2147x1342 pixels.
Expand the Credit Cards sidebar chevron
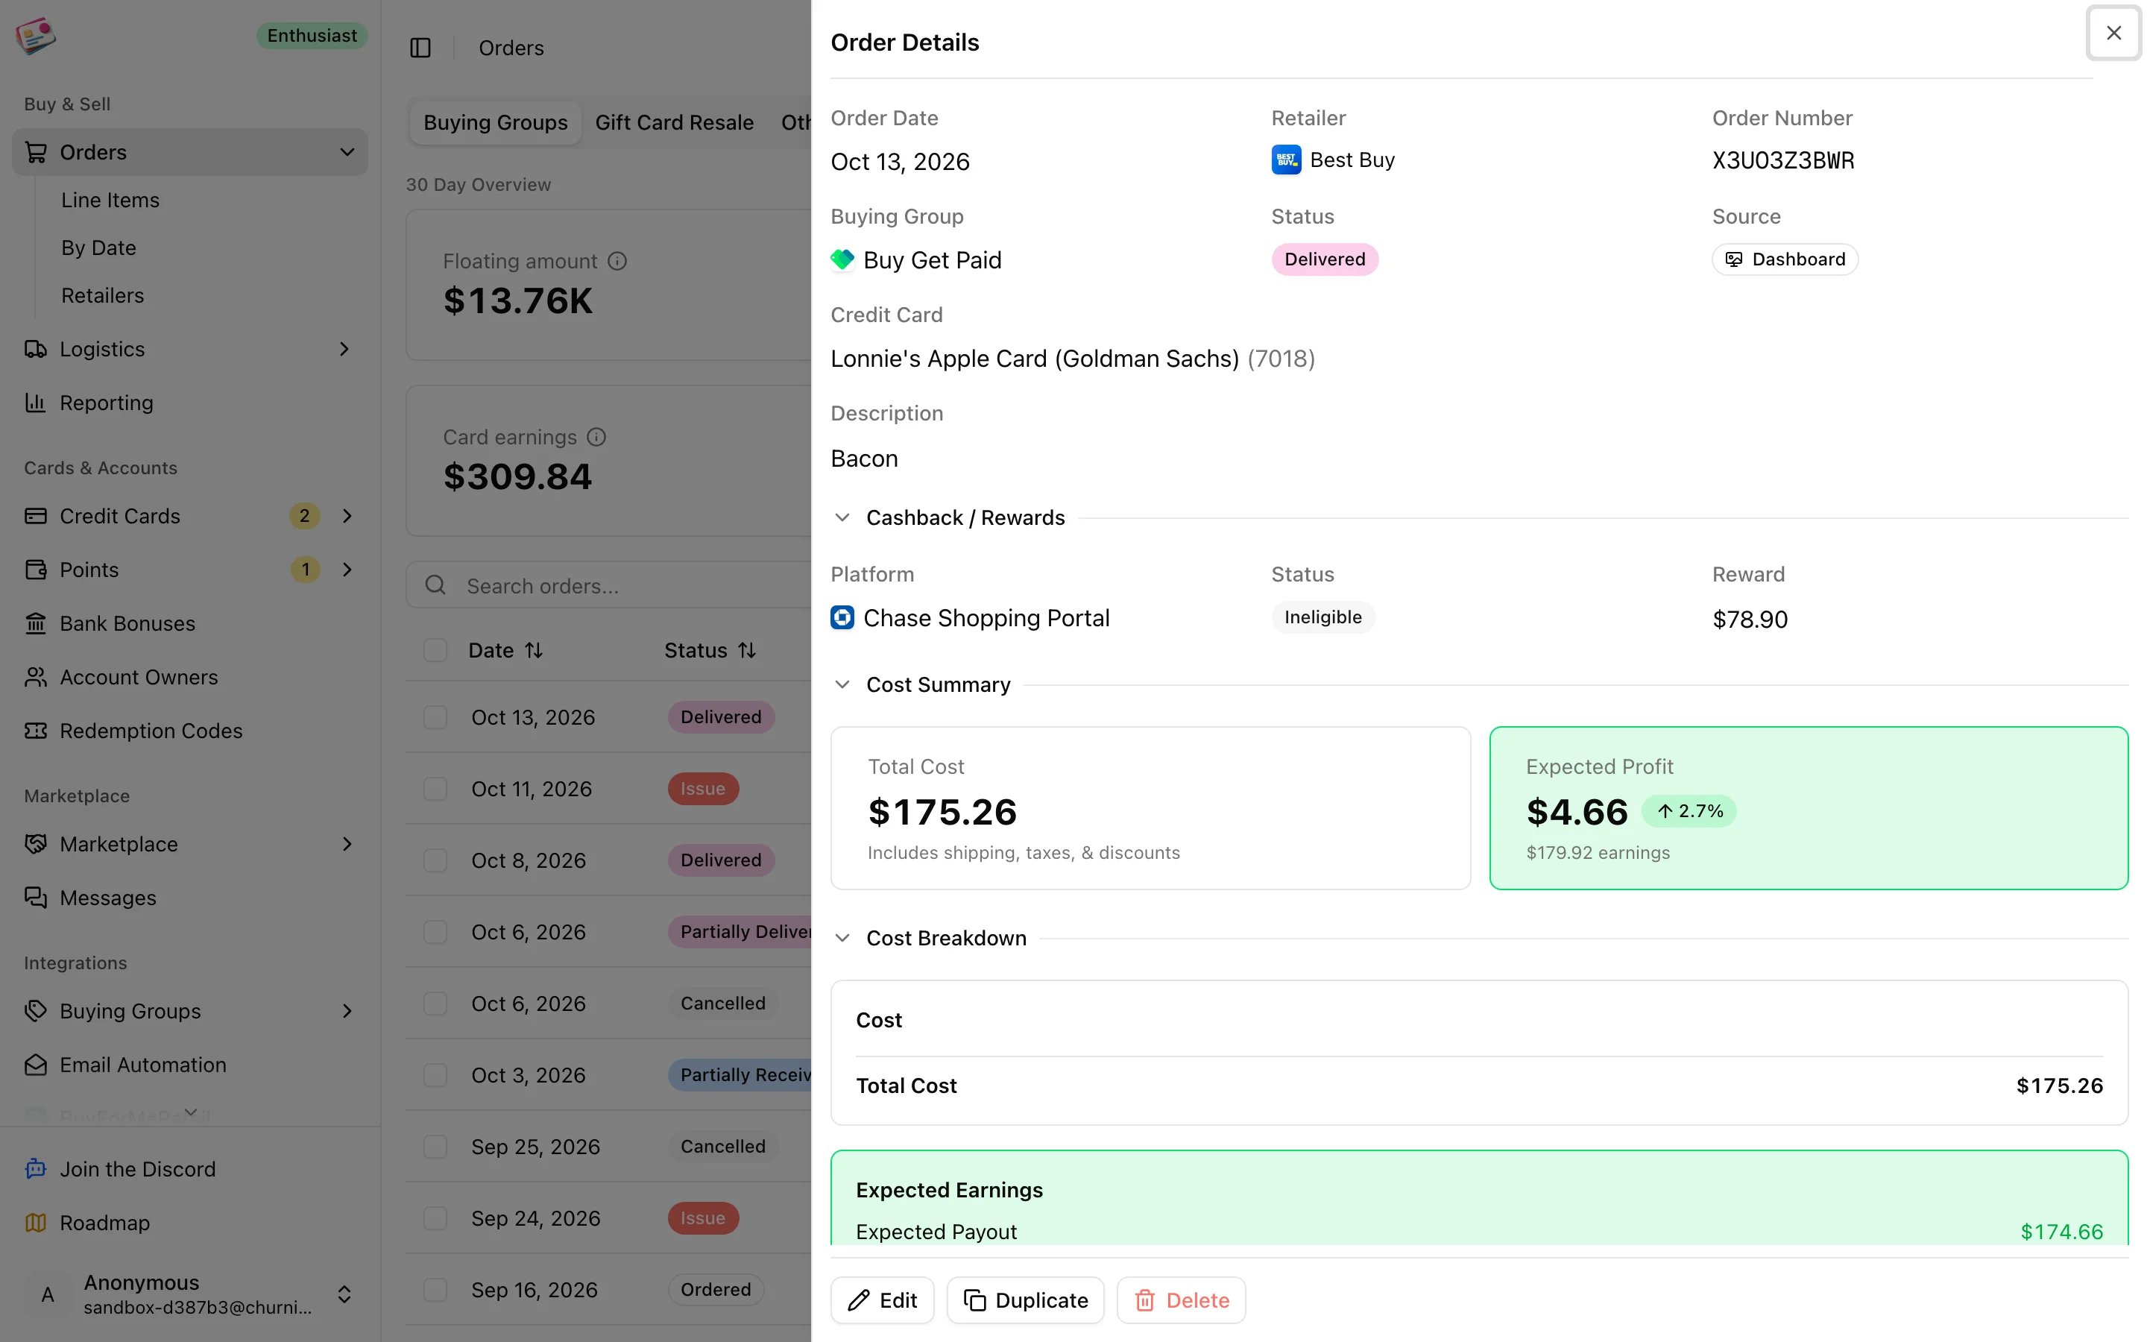(x=347, y=516)
